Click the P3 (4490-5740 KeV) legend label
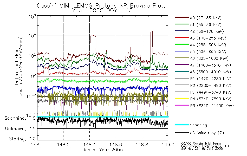The width and height of the screenshot is (247, 156). (211, 92)
